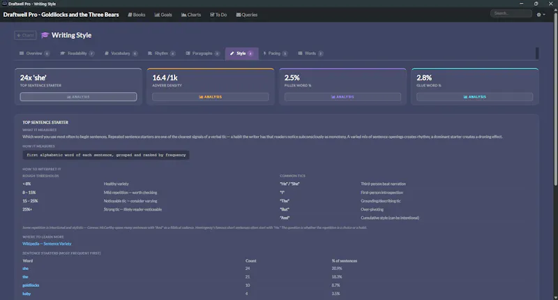Open the Goals navigation item
Screen dimensions: 558x300
point(163,15)
